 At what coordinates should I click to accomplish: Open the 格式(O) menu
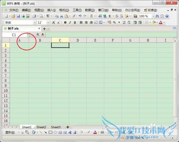coord(64,10)
